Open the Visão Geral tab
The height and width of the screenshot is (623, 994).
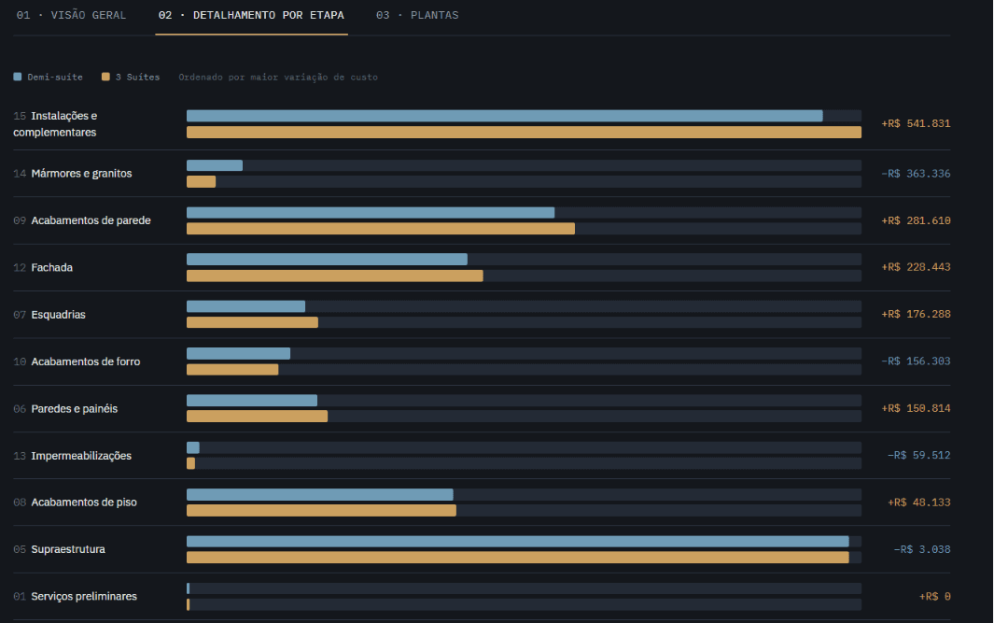(x=71, y=15)
